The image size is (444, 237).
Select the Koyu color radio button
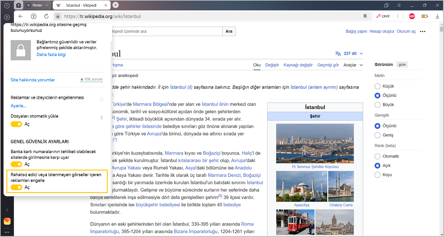click(377, 175)
